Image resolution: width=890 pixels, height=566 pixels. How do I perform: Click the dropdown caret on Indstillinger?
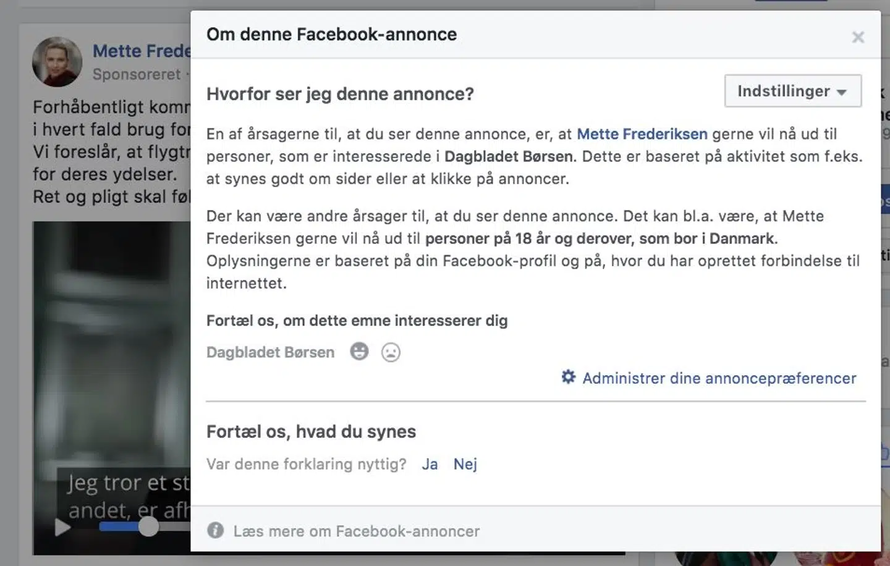pyautogui.click(x=842, y=91)
